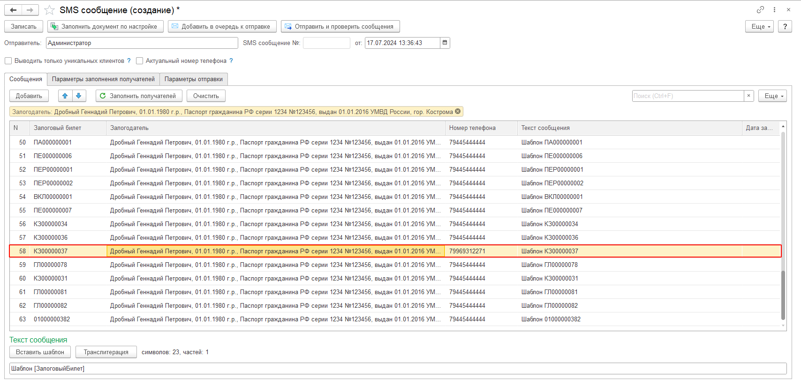The image size is (801, 380).
Task: Select row with ticket ПЕР00000001
Action: (x=395, y=169)
